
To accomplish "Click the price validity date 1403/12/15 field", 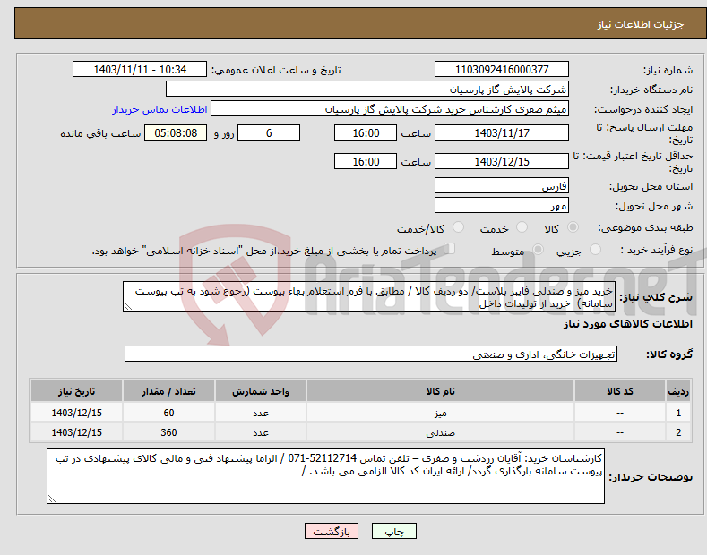I will click(x=502, y=161).
